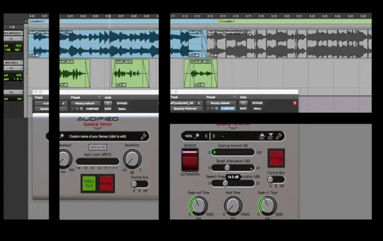Click the wrench settings icon in SpeakUp Sensor
The width and height of the screenshot is (383, 241).
click(x=143, y=136)
